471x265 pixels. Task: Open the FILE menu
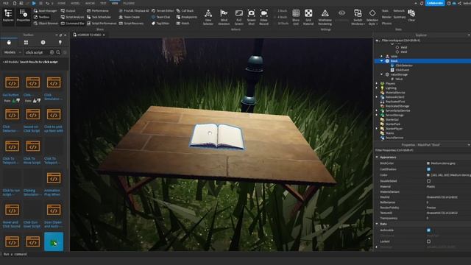pyautogui.click(x=5, y=3)
